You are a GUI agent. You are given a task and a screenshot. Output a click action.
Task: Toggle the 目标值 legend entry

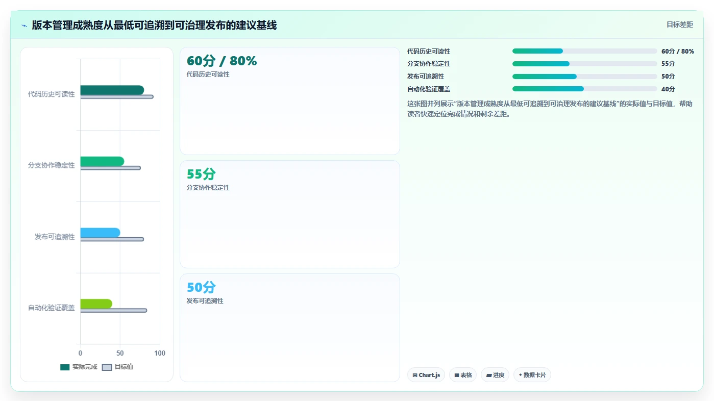(118, 367)
